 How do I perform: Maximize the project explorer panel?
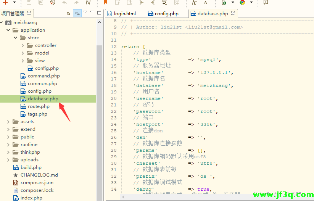pos(99,13)
